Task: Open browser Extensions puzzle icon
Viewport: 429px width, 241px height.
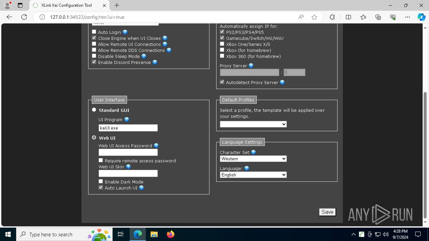Action: pos(332,17)
